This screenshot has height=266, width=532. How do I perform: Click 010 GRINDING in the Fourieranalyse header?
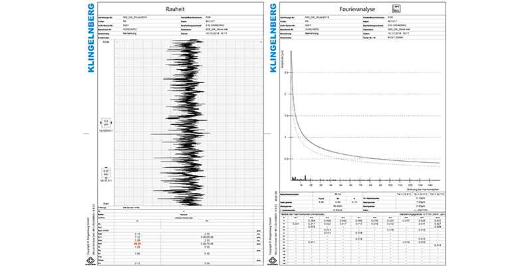coord(397,25)
